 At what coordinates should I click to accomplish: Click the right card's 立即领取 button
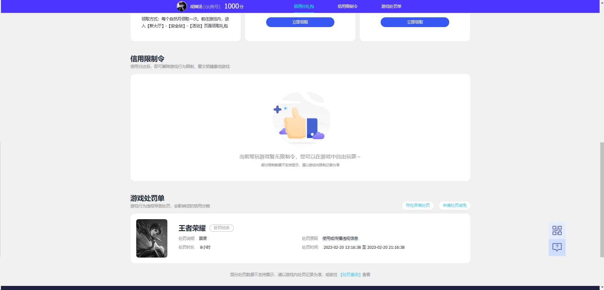pyautogui.click(x=415, y=22)
